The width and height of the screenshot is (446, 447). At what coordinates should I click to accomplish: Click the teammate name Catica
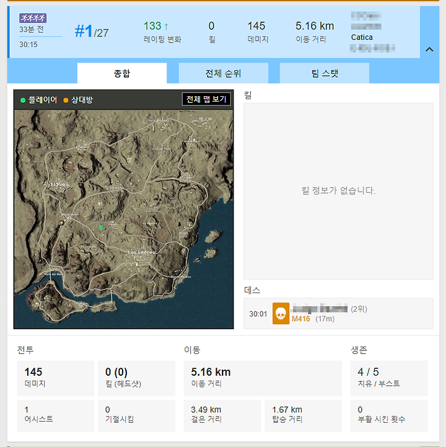(x=362, y=37)
